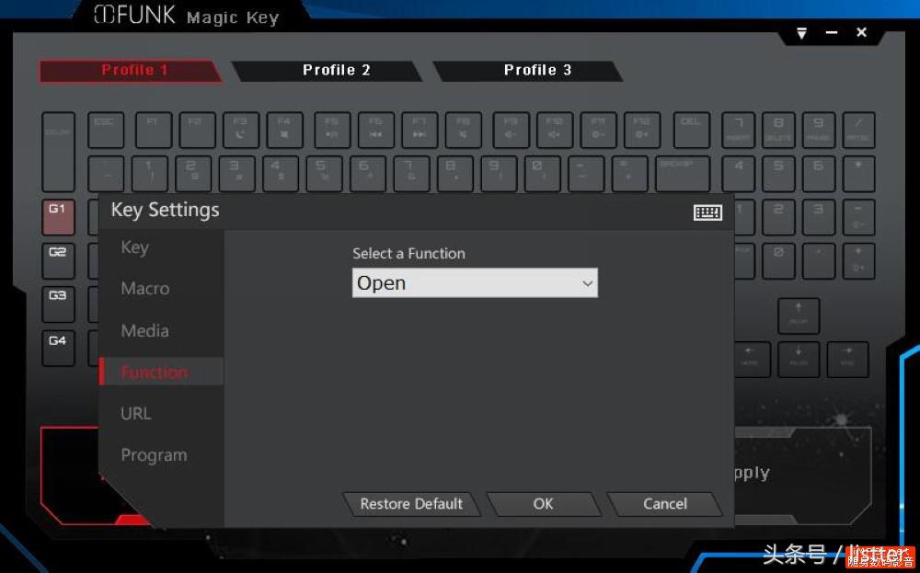Close the Magic Key window

pos(861,33)
